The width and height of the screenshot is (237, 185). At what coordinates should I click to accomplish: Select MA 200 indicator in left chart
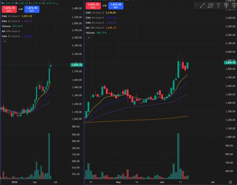(11, 31)
